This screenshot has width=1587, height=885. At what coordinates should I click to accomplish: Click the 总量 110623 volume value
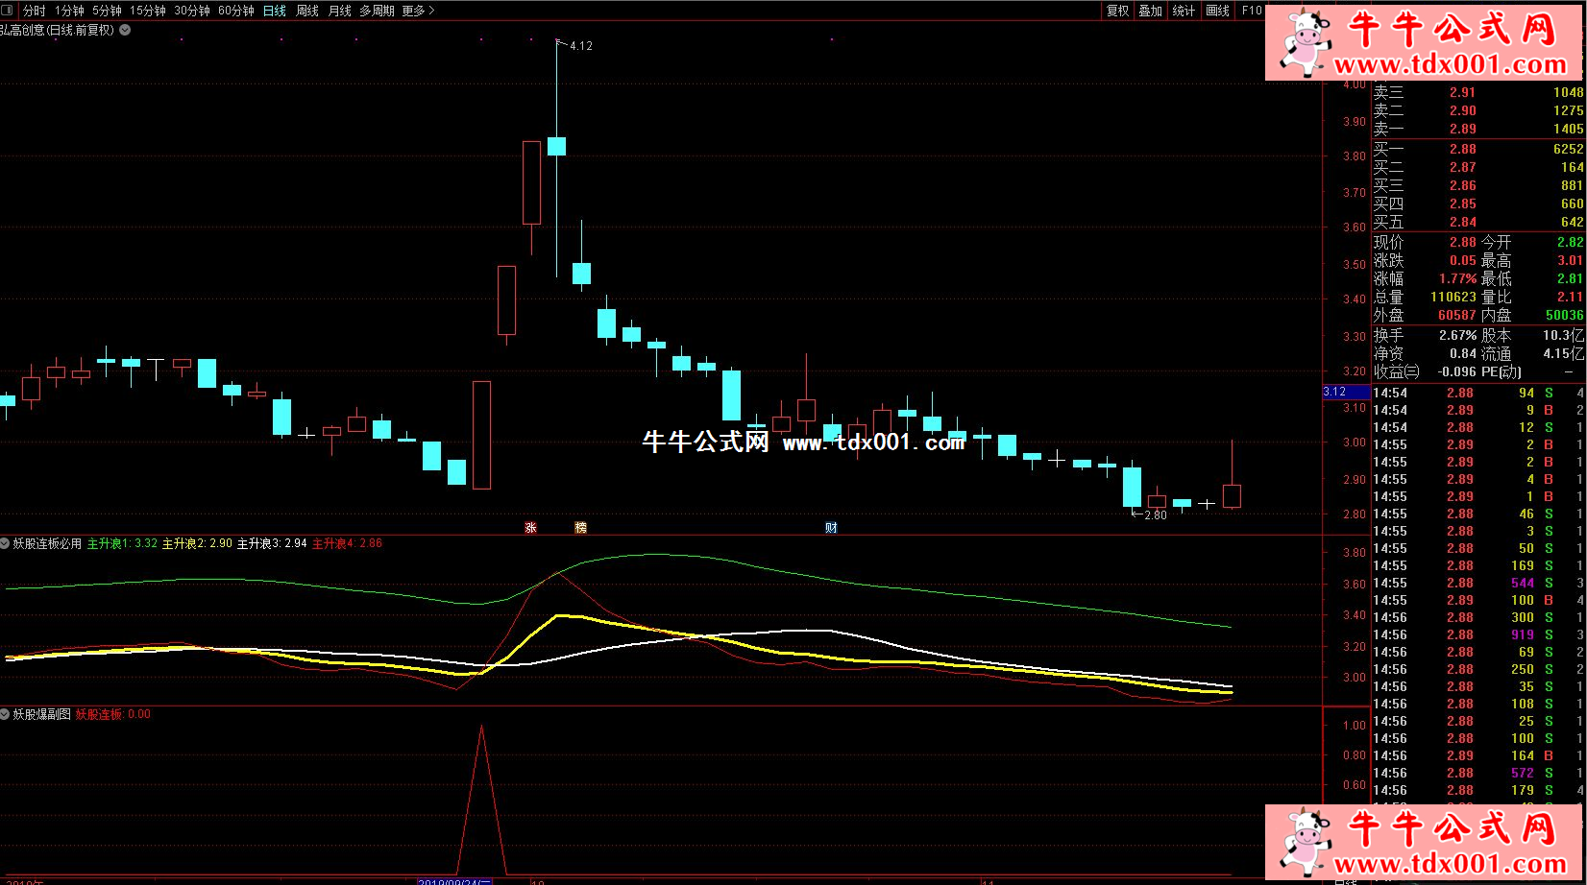click(x=1453, y=297)
